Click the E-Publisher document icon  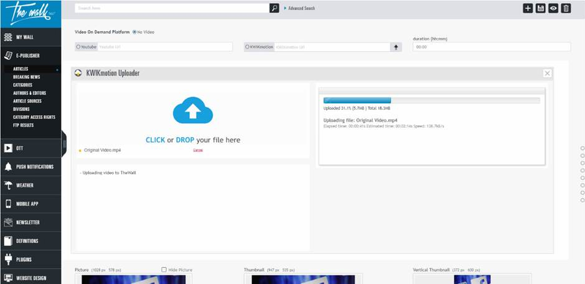pyautogui.click(x=8, y=55)
